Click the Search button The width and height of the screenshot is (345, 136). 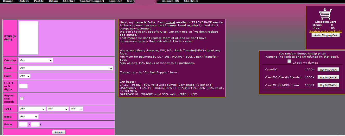[59, 132]
